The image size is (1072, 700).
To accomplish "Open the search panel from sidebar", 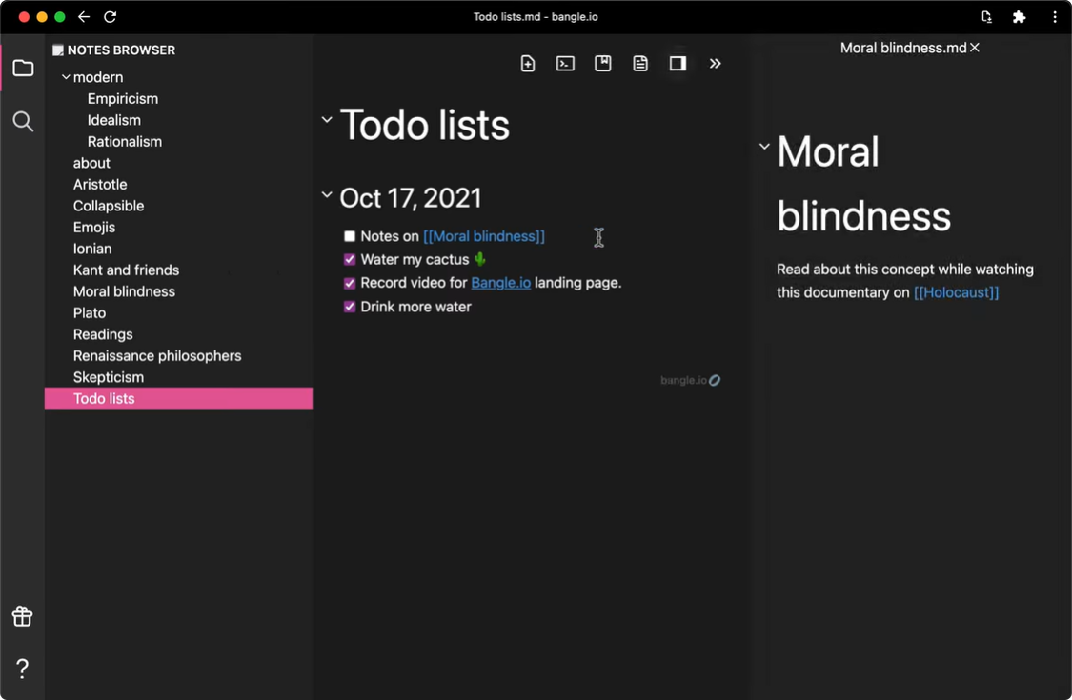I will pyautogui.click(x=23, y=121).
